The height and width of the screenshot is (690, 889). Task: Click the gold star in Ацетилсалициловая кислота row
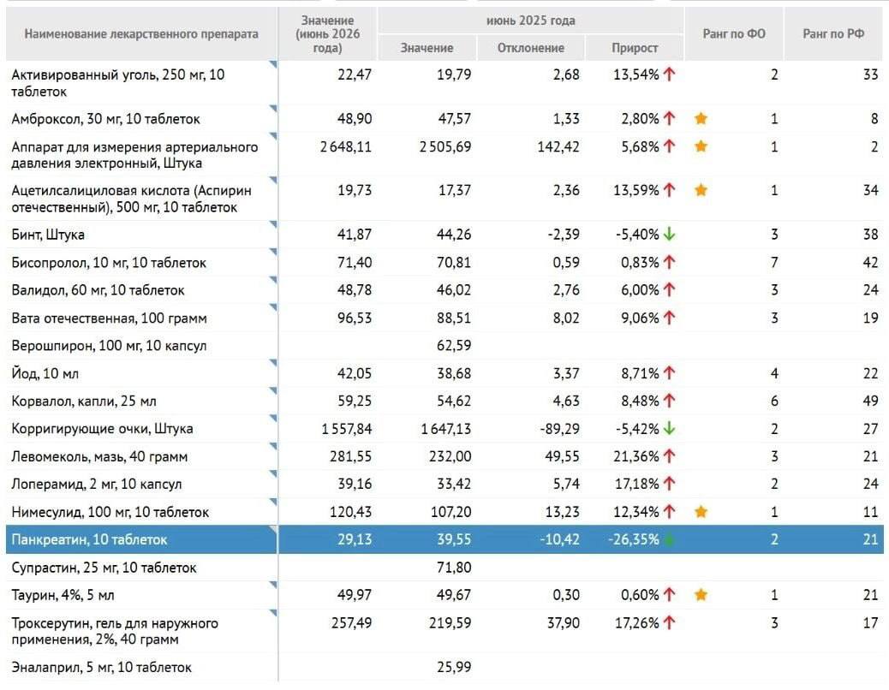pos(701,190)
